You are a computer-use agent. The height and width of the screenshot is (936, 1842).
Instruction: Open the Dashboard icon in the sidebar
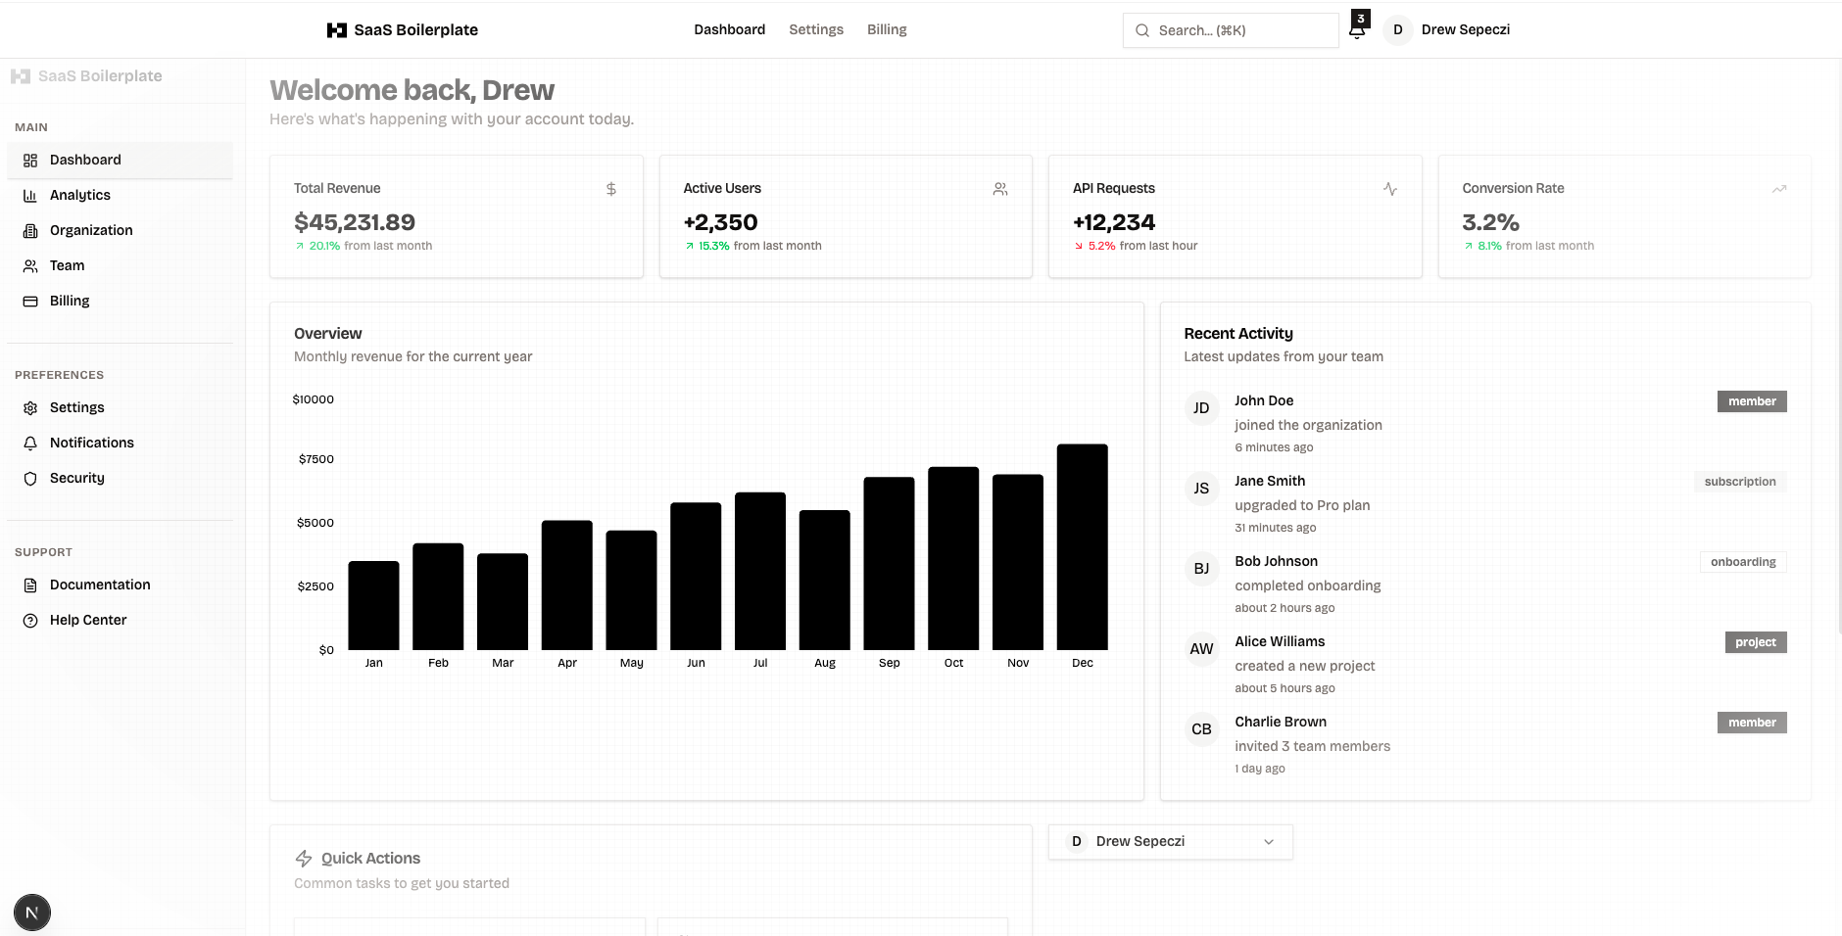tap(28, 160)
